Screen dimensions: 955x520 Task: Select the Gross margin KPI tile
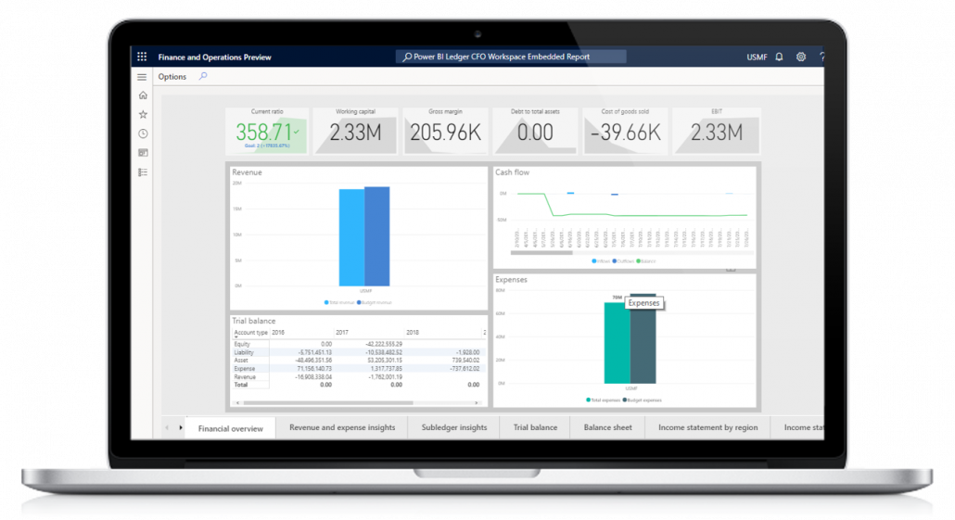pos(445,131)
